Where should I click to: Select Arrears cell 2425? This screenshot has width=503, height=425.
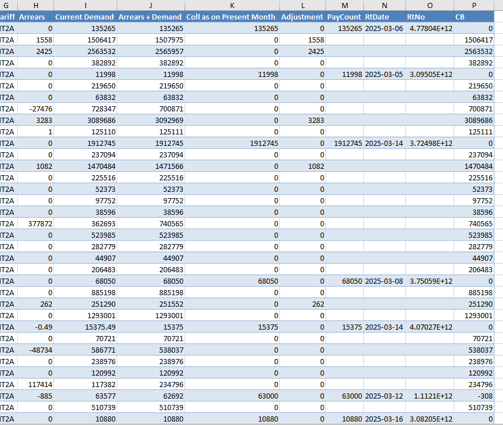click(36, 52)
